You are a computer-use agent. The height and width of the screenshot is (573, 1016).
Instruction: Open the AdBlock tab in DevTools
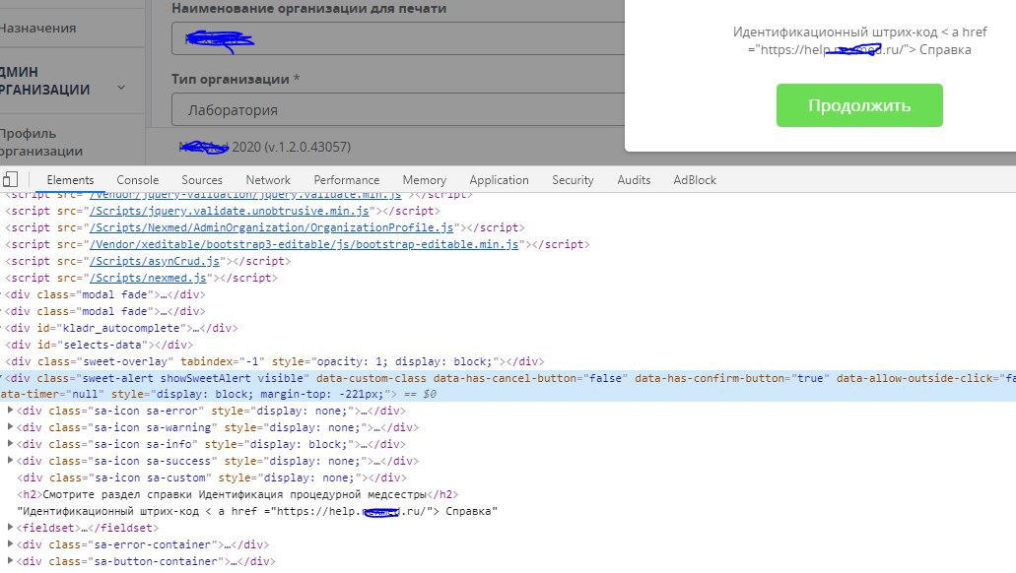point(695,180)
